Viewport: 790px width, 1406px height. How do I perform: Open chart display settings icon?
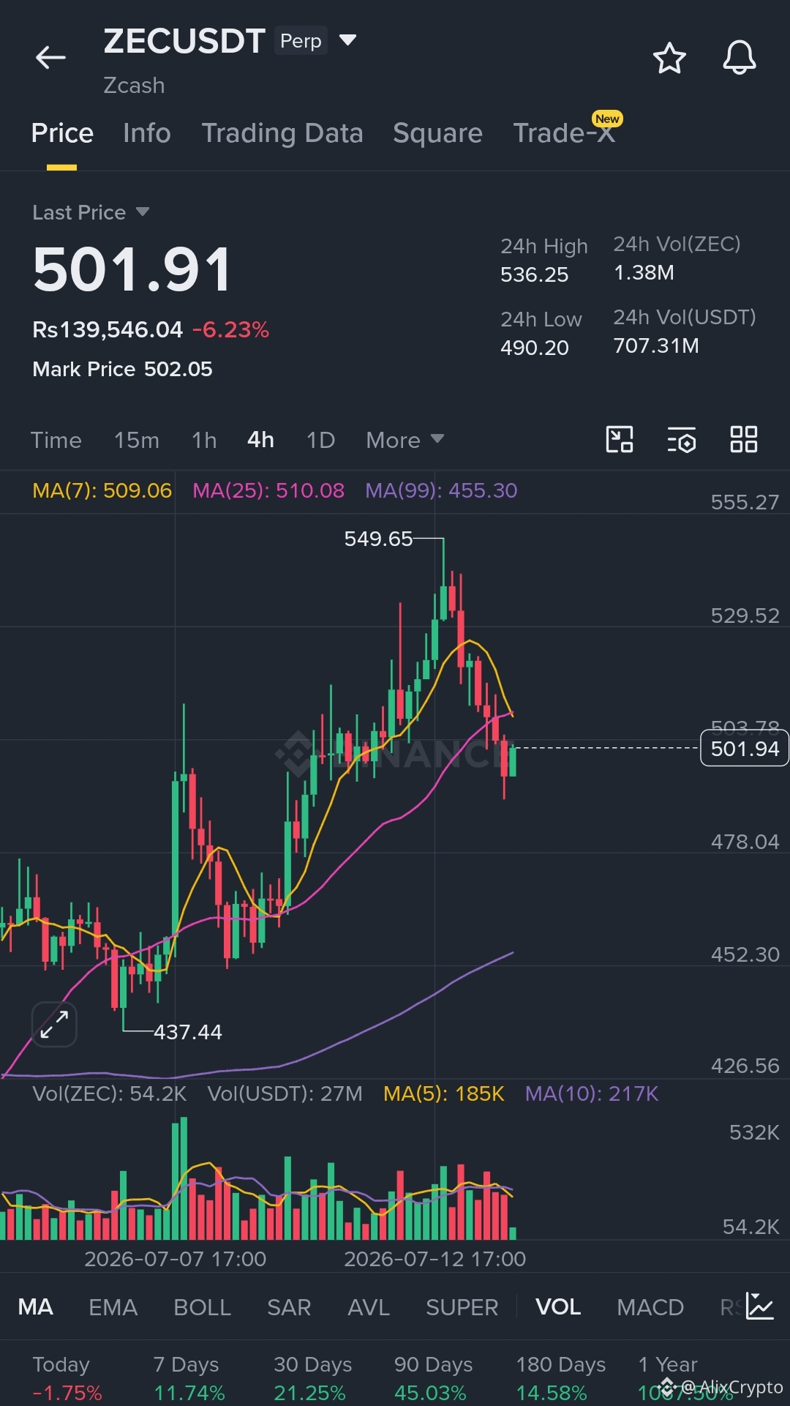(x=682, y=440)
